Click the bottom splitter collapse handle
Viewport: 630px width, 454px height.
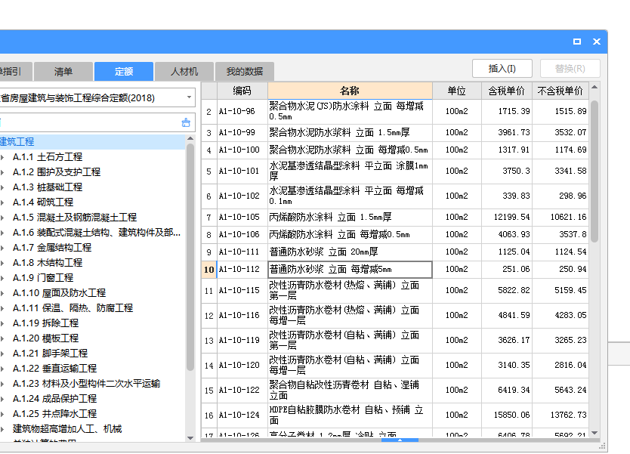[400, 440]
